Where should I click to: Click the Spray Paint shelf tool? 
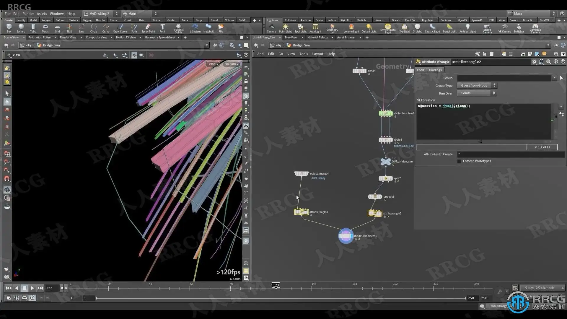coord(148,28)
